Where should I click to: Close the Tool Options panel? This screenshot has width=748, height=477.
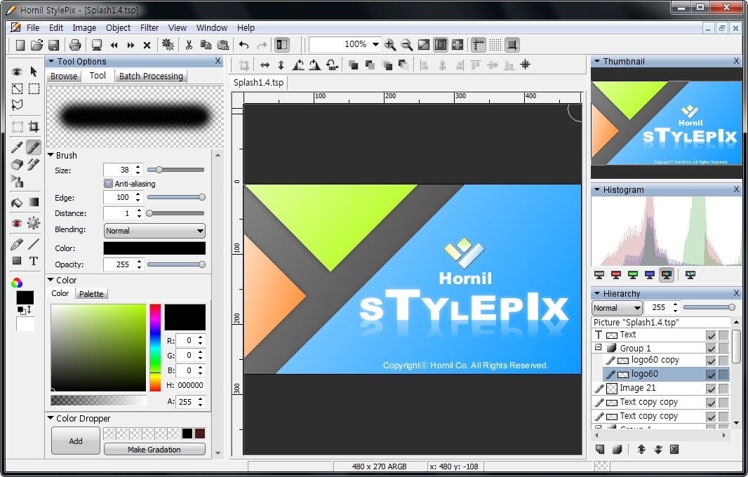click(218, 61)
